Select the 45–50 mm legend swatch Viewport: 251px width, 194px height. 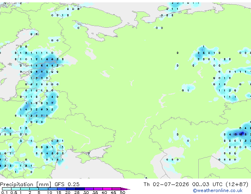[x=116, y=189]
